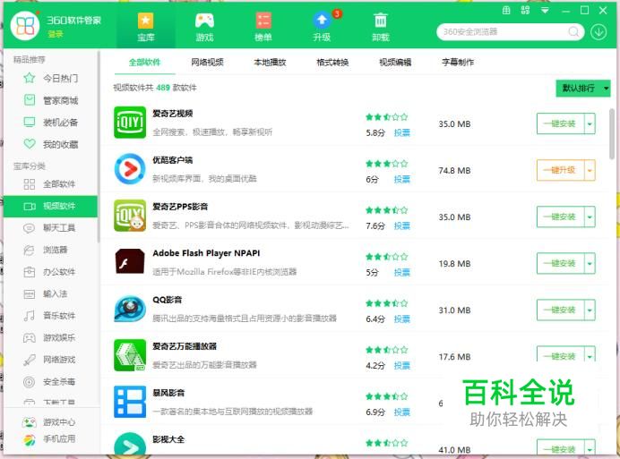Click the search magnifier icon

(x=573, y=31)
